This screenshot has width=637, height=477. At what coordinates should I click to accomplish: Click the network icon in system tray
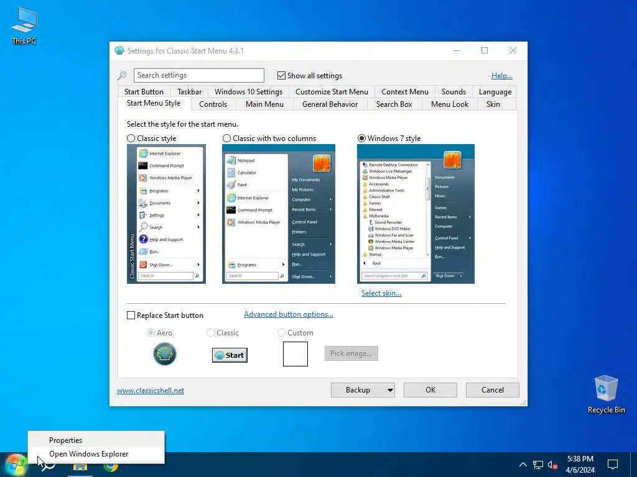538,465
